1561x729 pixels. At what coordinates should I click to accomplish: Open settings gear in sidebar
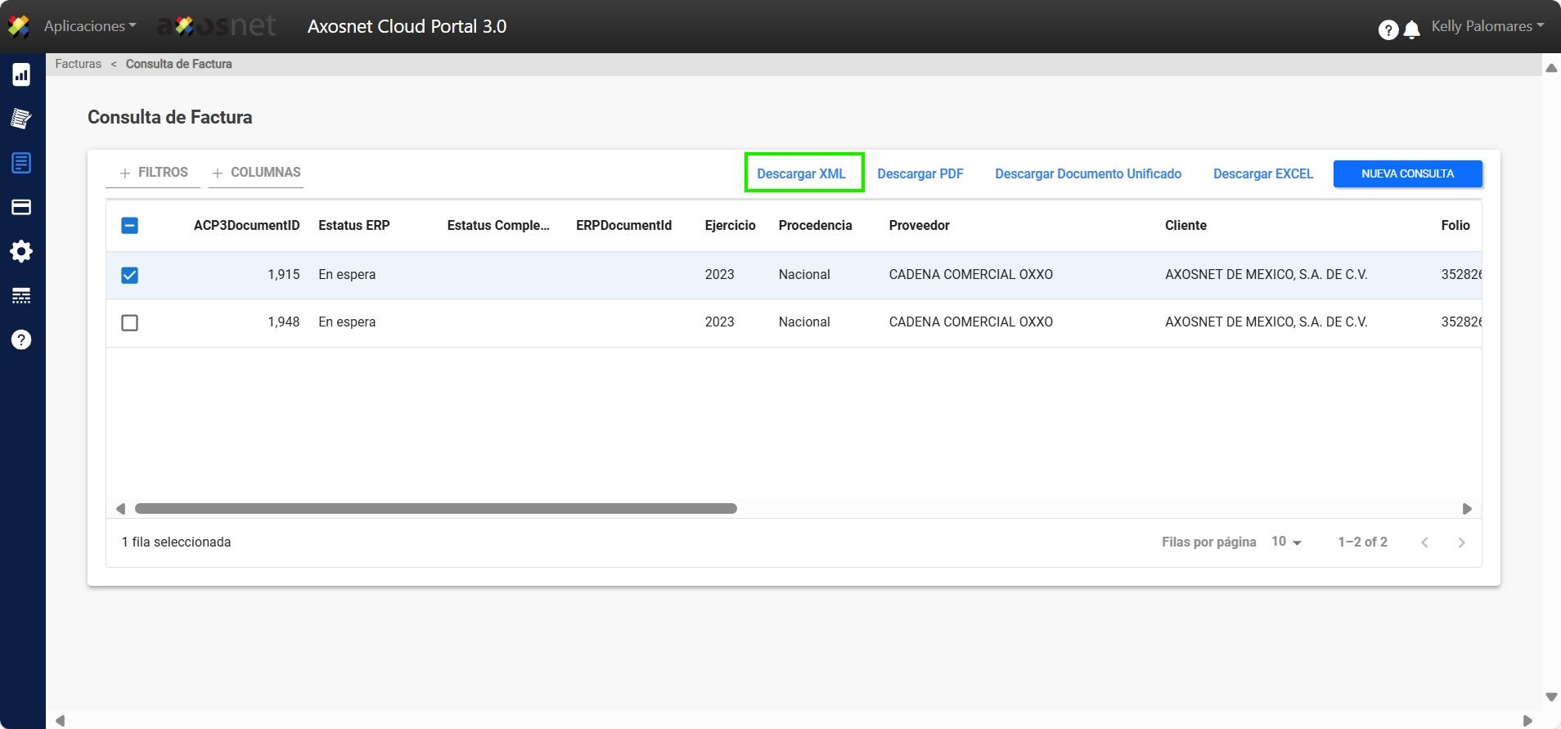tap(21, 251)
